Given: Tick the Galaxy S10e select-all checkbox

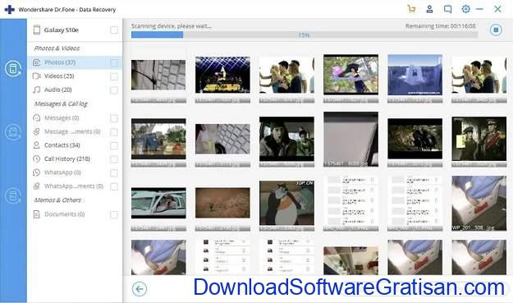Looking at the screenshot, I should point(114,30).
